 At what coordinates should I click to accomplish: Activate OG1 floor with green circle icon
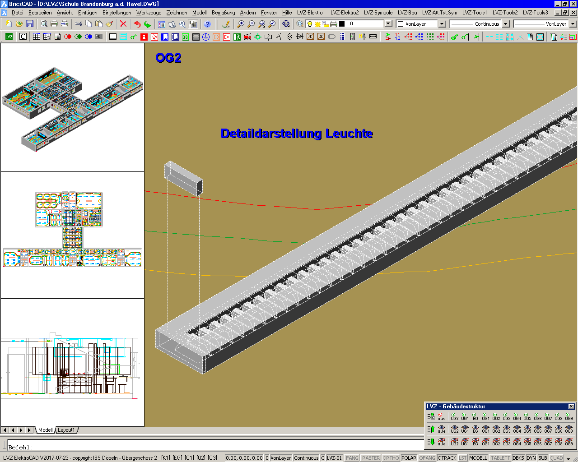click(x=485, y=416)
